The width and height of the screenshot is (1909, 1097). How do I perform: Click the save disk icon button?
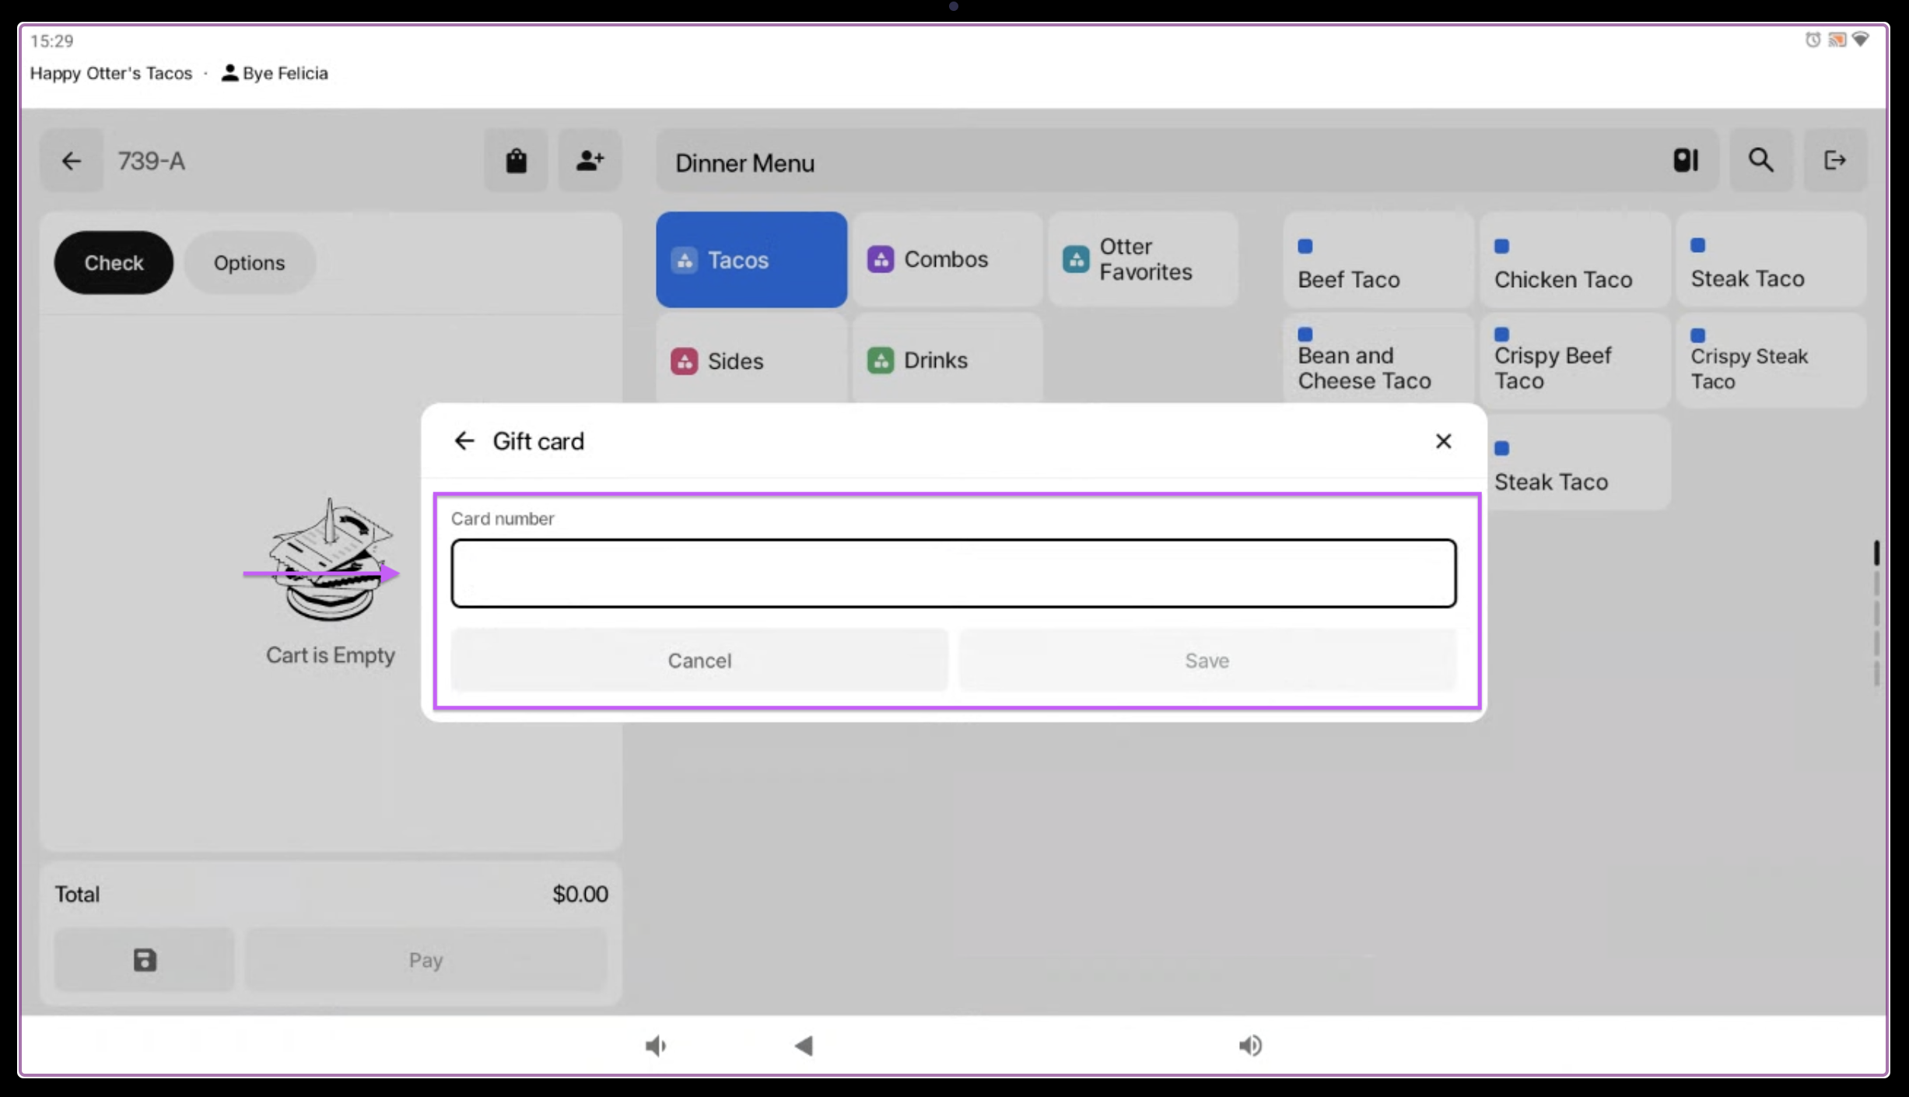point(145,959)
